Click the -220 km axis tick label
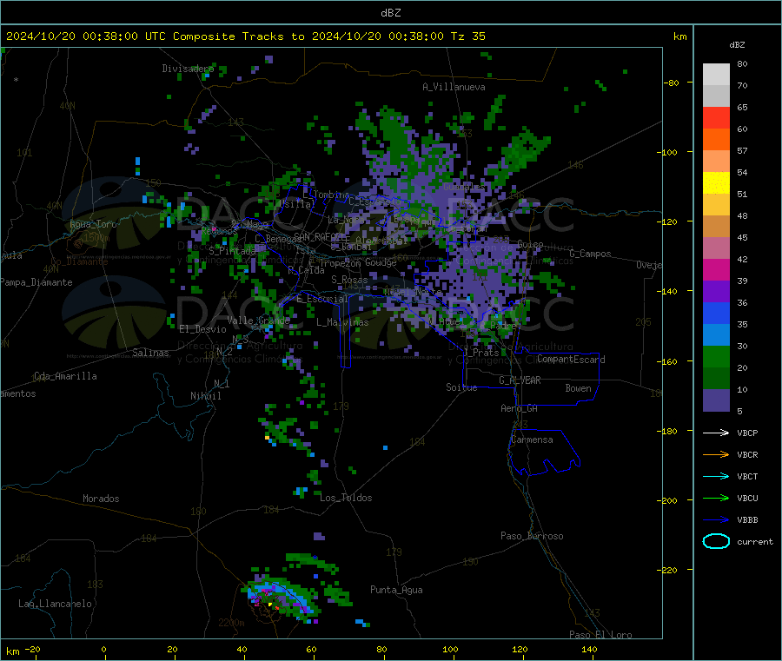The width and height of the screenshot is (782, 661). [x=669, y=571]
